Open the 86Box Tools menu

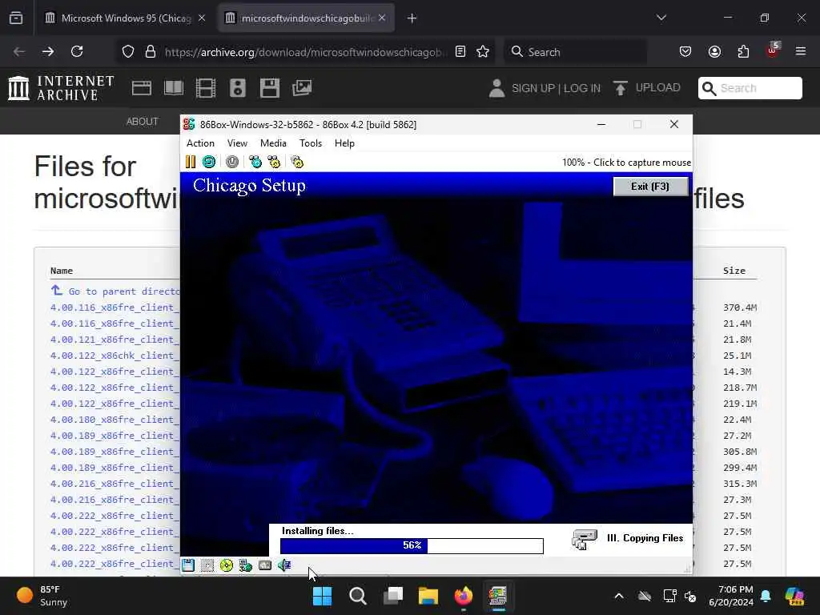(x=310, y=143)
